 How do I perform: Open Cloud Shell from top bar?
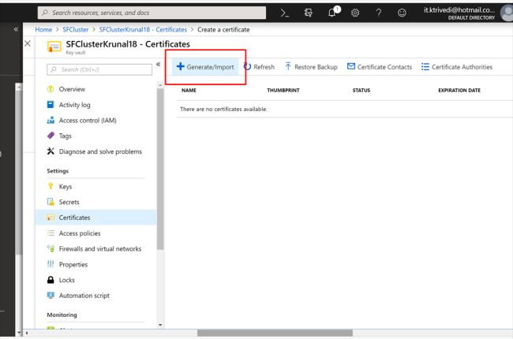[285, 13]
